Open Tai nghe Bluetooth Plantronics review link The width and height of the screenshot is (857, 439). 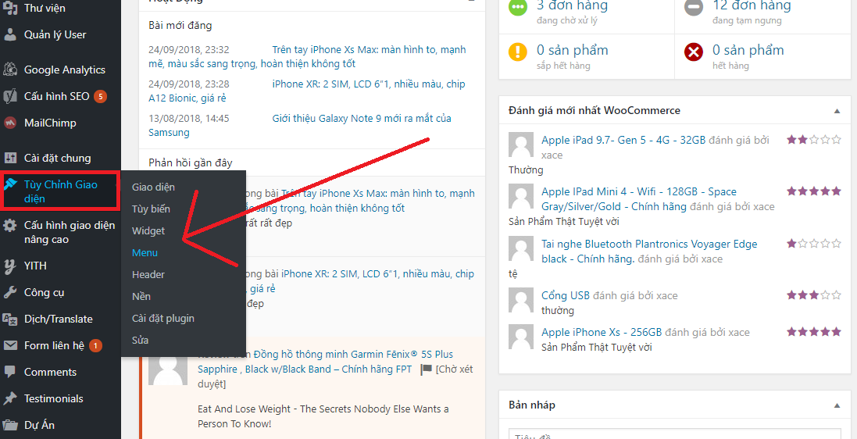[x=649, y=252]
